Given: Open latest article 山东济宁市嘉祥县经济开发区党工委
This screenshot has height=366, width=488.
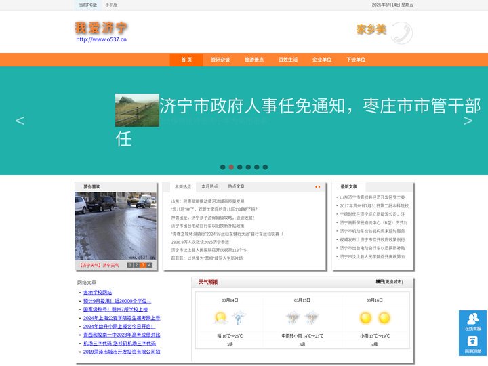Looking at the screenshot, I should (x=372, y=197).
